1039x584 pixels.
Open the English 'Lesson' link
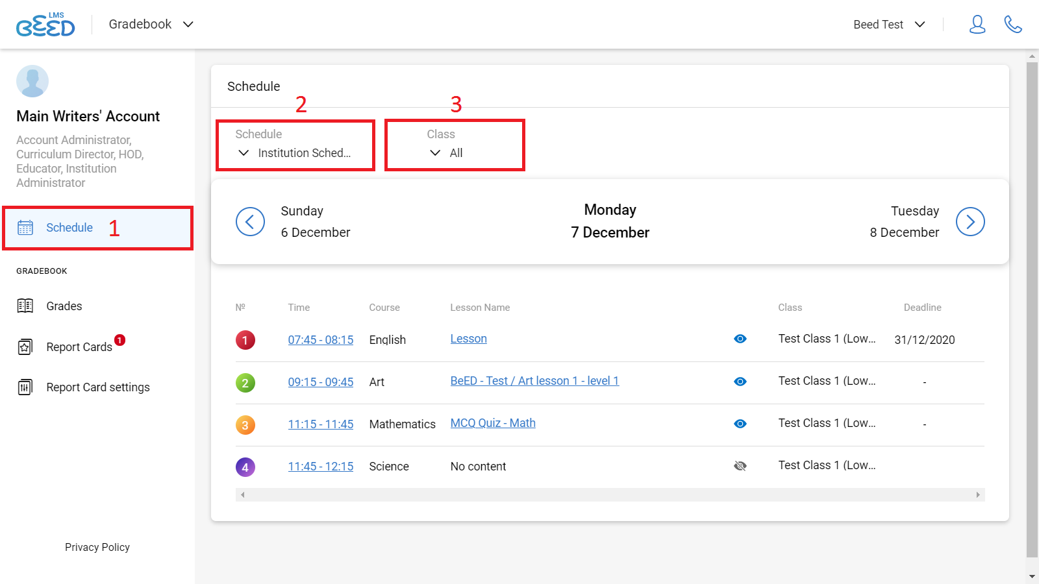[469, 339]
